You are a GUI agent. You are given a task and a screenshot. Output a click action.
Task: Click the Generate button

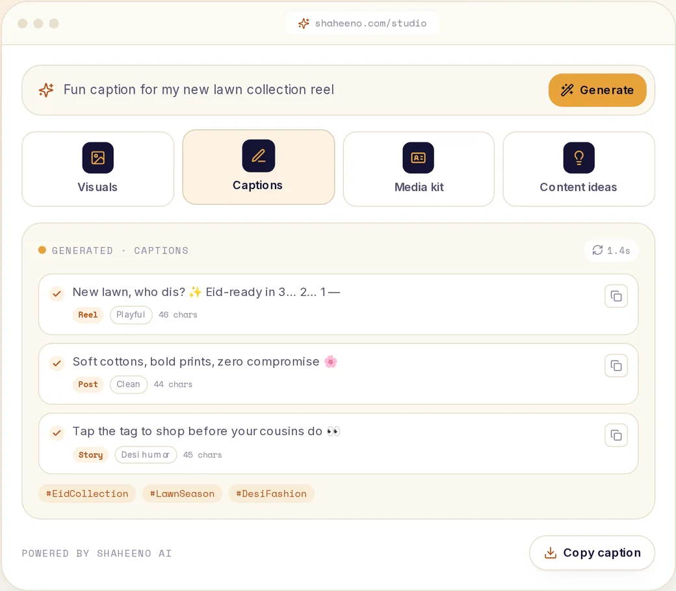point(597,90)
